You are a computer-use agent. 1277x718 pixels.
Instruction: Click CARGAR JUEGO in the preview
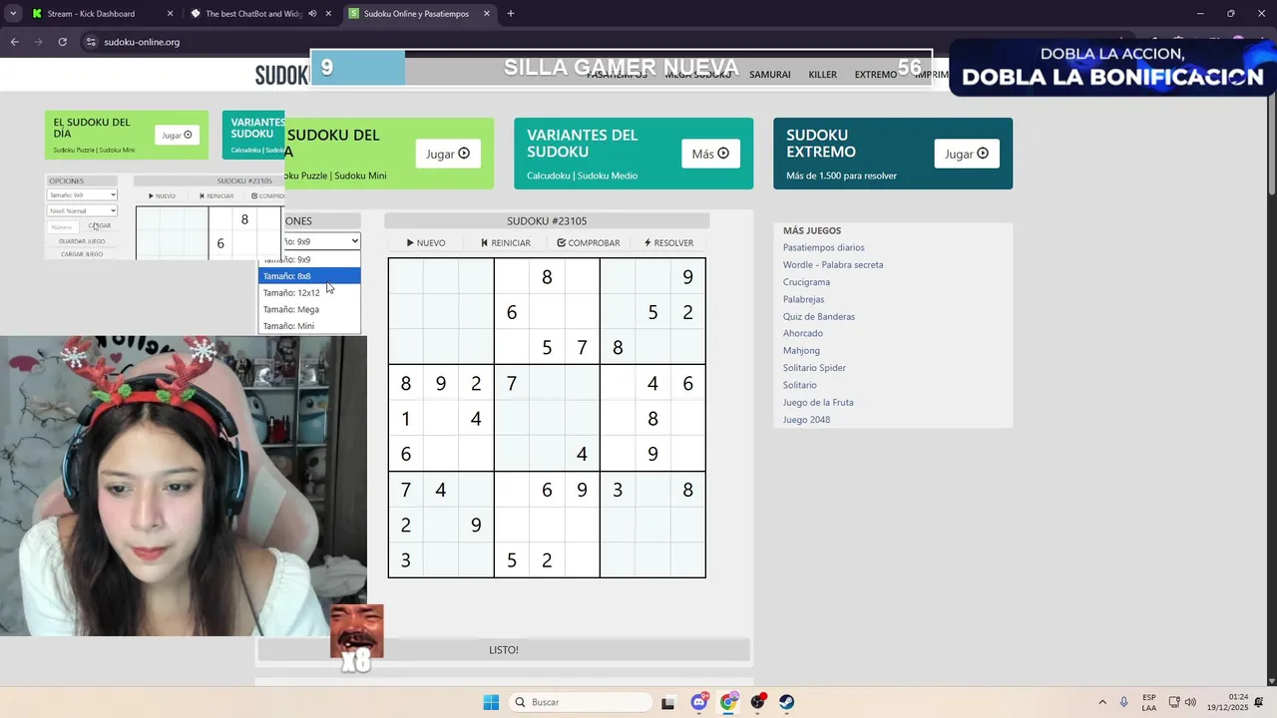(82, 254)
